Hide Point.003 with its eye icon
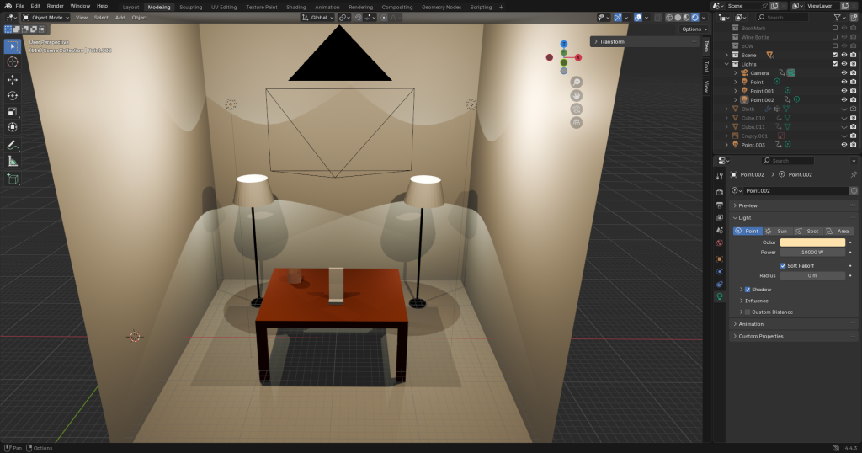Image resolution: width=862 pixels, height=453 pixels. 843,145
